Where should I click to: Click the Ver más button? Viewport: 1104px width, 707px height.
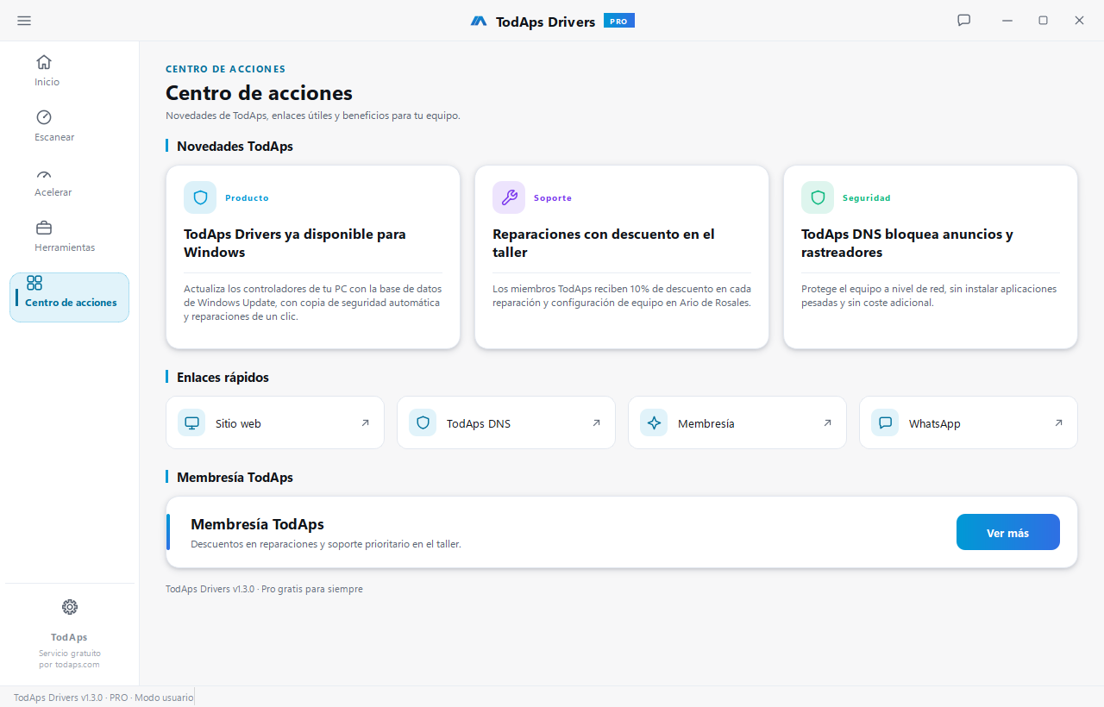click(1008, 532)
